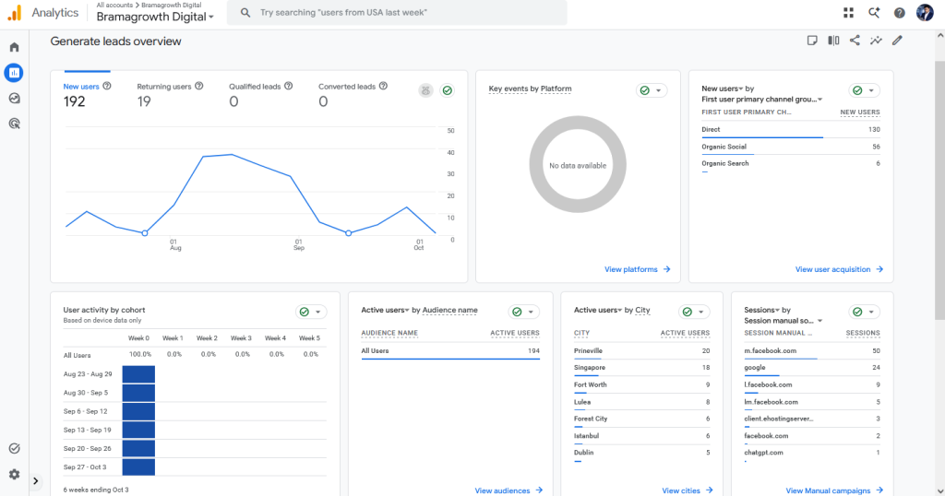The height and width of the screenshot is (496, 945).
Task: Open the Insights sparkle search icon
Action: (x=874, y=13)
